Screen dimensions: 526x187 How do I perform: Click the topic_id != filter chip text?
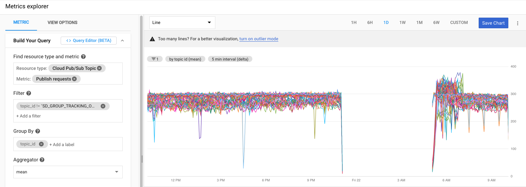(57, 106)
